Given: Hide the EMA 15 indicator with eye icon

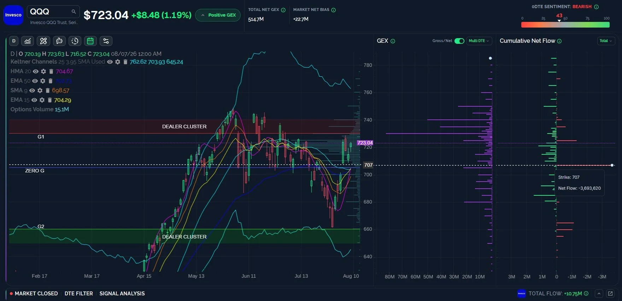Looking at the screenshot, I should point(34,100).
